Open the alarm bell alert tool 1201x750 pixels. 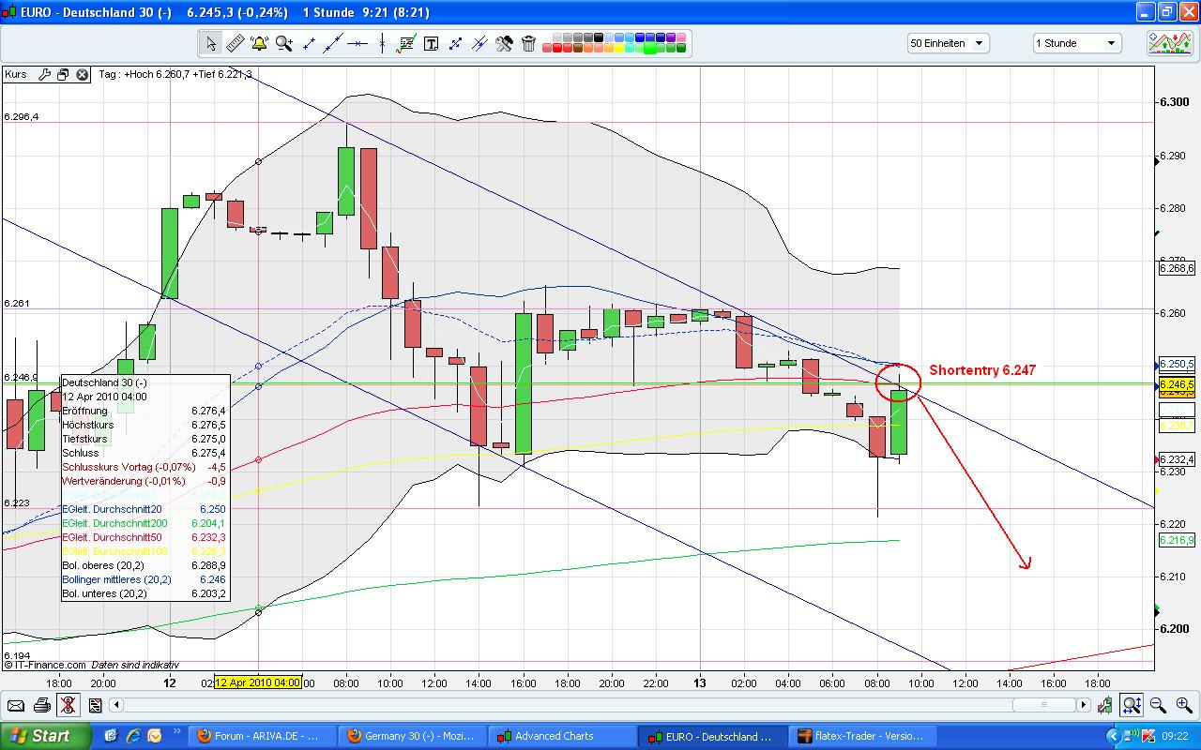pos(259,43)
